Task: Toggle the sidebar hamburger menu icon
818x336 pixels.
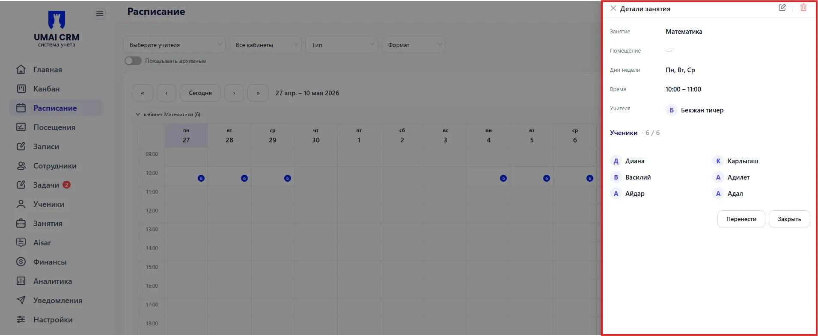Action: pos(100,14)
